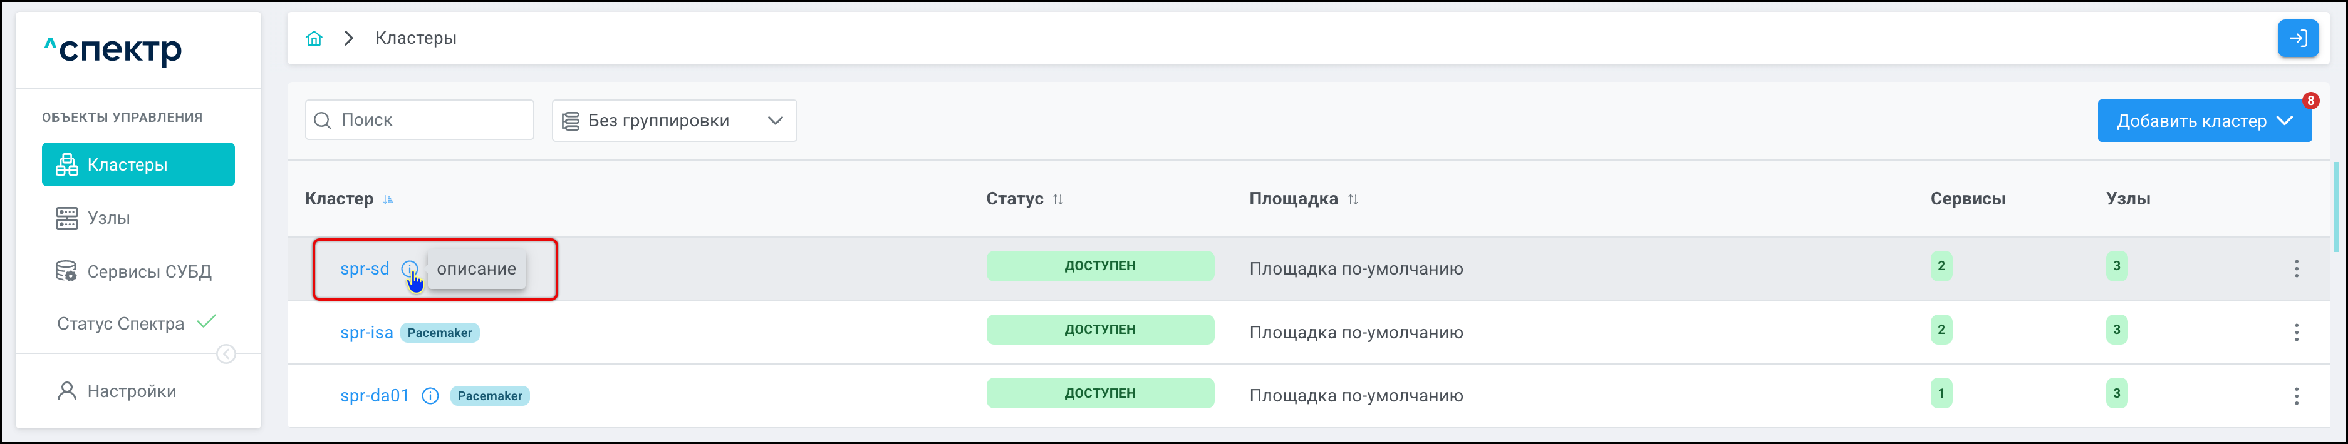The height and width of the screenshot is (444, 2348).
Task: Click the logout icon button
Action: coord(2297,38)
